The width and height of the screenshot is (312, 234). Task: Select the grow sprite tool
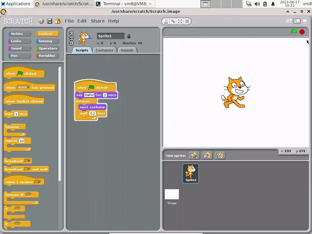pos(180,21)
